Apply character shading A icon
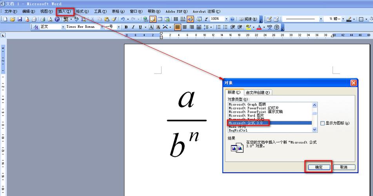The width and height of the screenshot is (373, 196). [x=158, y=27]
